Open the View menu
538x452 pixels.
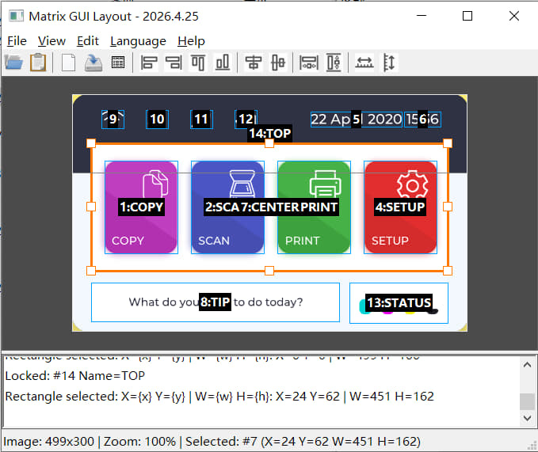click(52, 41)
